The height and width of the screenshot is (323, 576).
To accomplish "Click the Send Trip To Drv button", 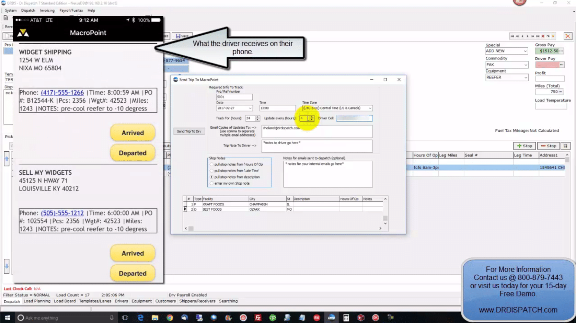I will (x=189, y=131).
